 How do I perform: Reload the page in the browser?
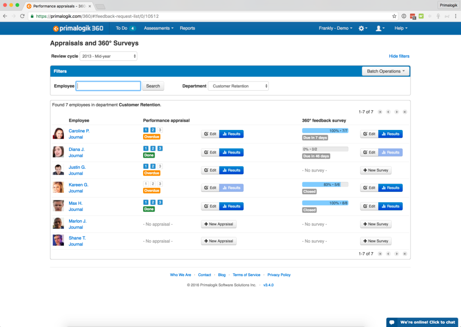[x=23, y=16]
